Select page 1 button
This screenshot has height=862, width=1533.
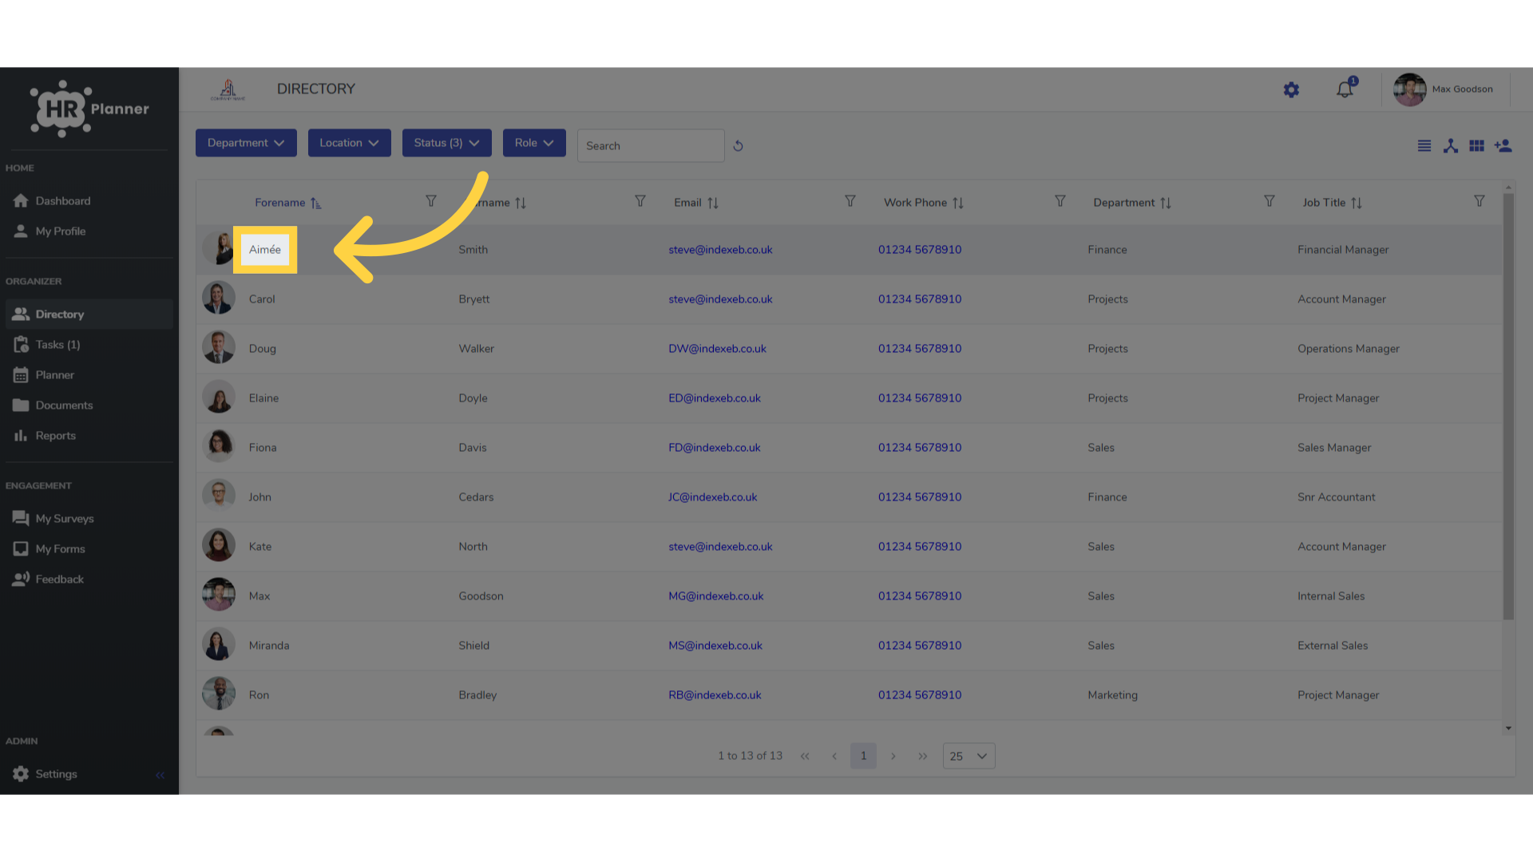[863, 756]
